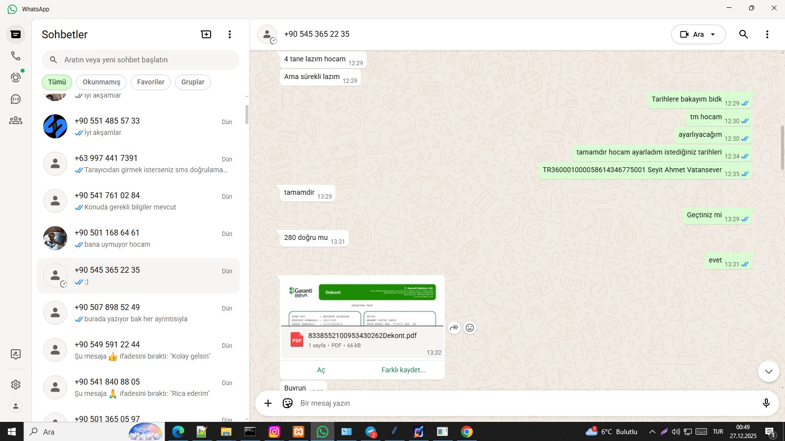
Task: Open chat with +90 501 168 64 61
Action: 138,238
